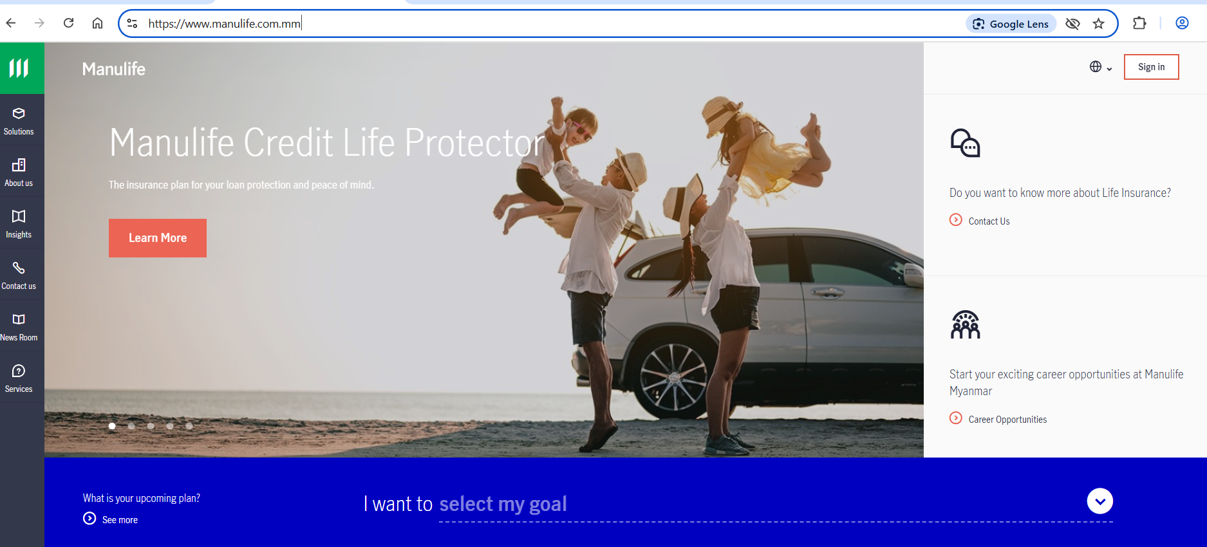Click 'Start your exciting career opportunities' text
Image resolution: width=1207 pixels, height=547 pixels.
click(x=1066, y=382)
